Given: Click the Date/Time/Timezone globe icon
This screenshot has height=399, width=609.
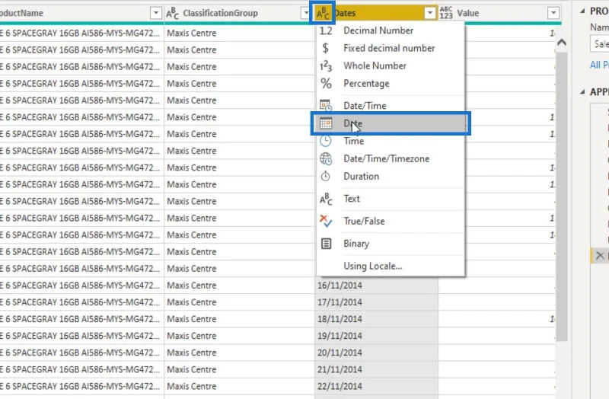Looking at the screenshot, I should point(326,158).
